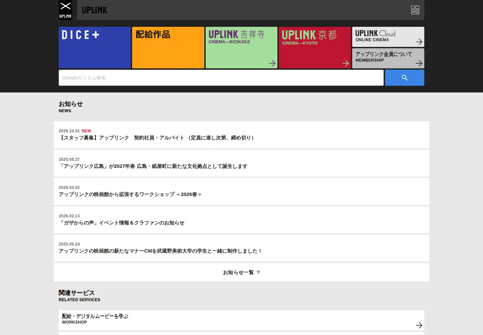483x335 pixels.
Task: Click the UPLINK X logo icon
Action: [x=65, y=10]
